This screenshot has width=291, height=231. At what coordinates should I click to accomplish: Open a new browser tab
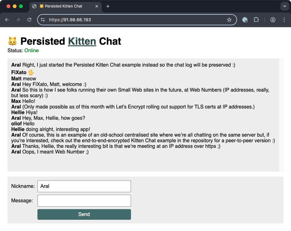(108, 6)
